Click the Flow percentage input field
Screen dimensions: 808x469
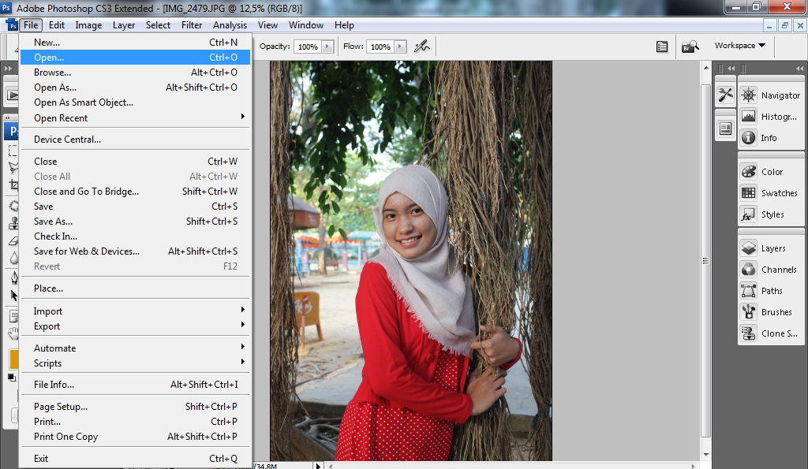pyautogui.click(x=380, y=47)
